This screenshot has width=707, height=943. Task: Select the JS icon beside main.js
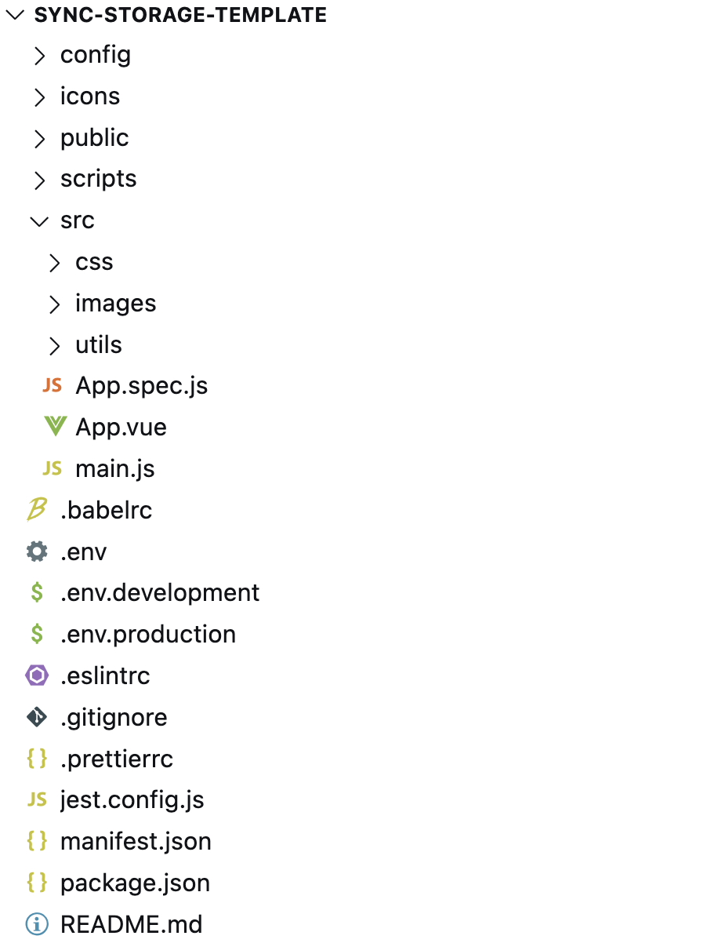(x=52, y=468)
